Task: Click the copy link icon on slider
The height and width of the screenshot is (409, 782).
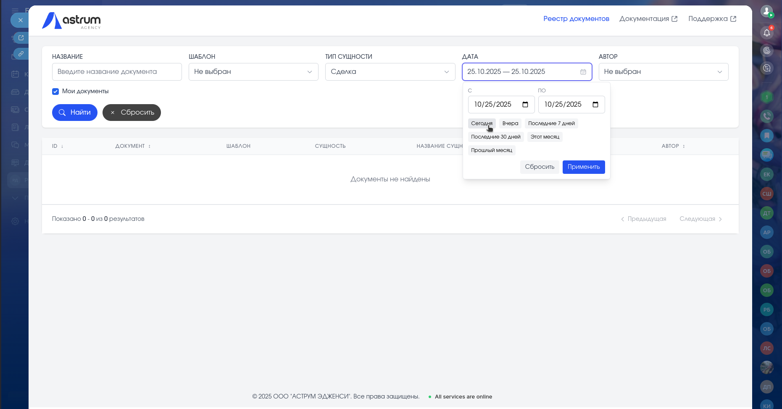Action: coord(21,54)
